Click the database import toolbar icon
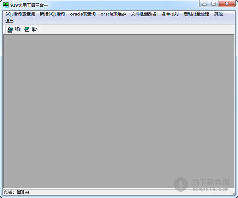The height and width of the screenshot is (198, 238). coord(10,29)
